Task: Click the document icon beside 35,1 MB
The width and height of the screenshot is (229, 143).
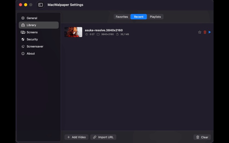Action: pos(117,34)
